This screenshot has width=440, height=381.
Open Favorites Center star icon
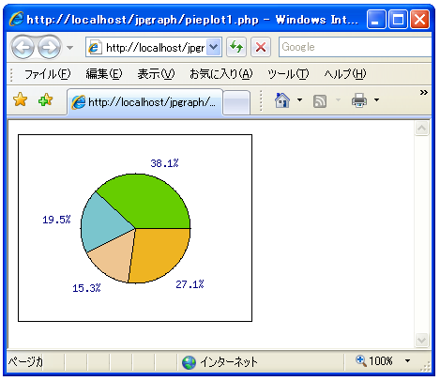(21, 99)
